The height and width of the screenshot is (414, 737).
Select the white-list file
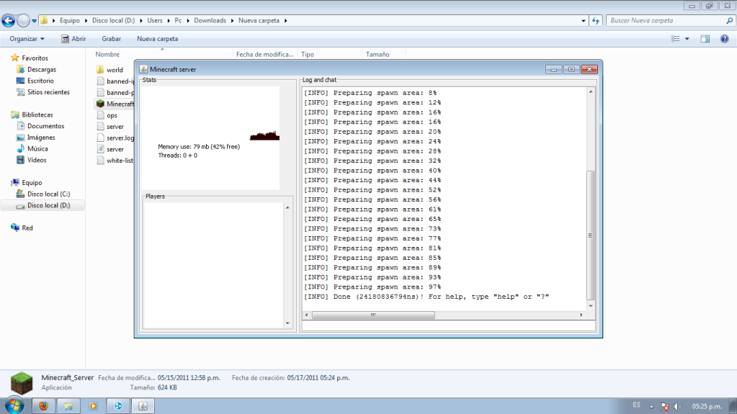[x=115, y=161]
